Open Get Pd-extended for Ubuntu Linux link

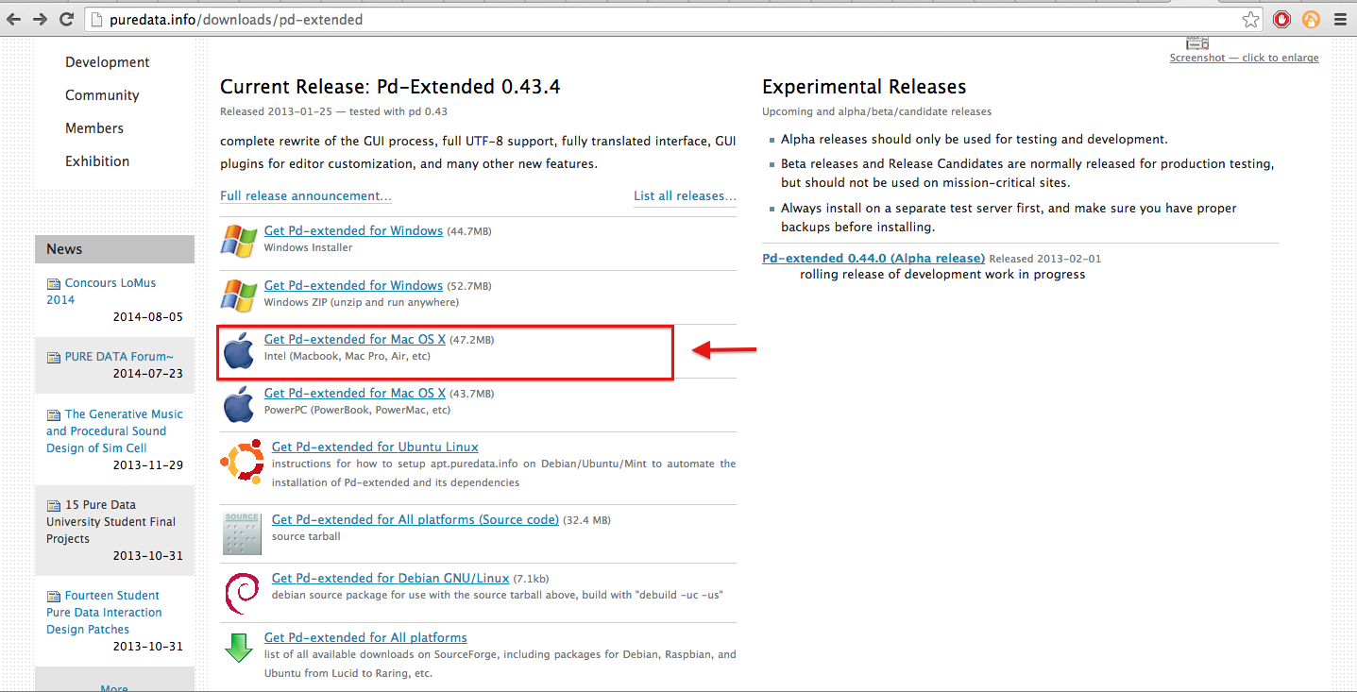(375, 447)
